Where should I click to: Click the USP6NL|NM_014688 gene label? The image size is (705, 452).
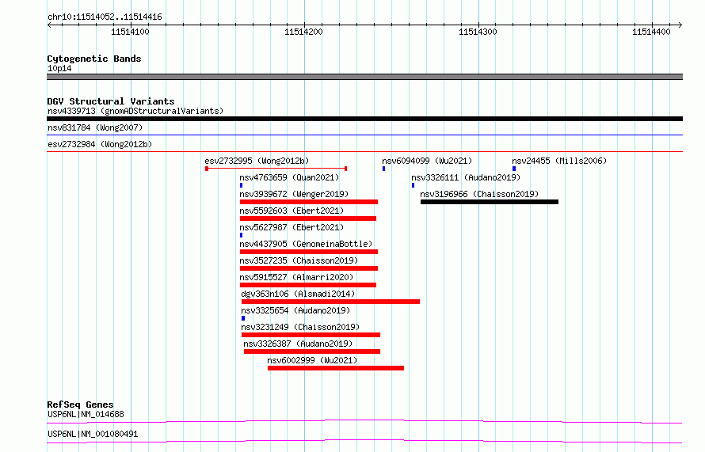coord(86,414)
